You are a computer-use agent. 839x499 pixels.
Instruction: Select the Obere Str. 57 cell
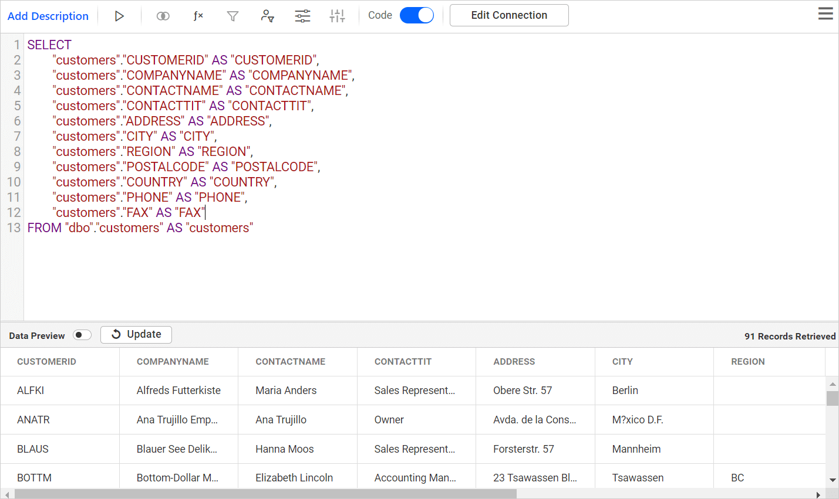[x=535, y=391]
